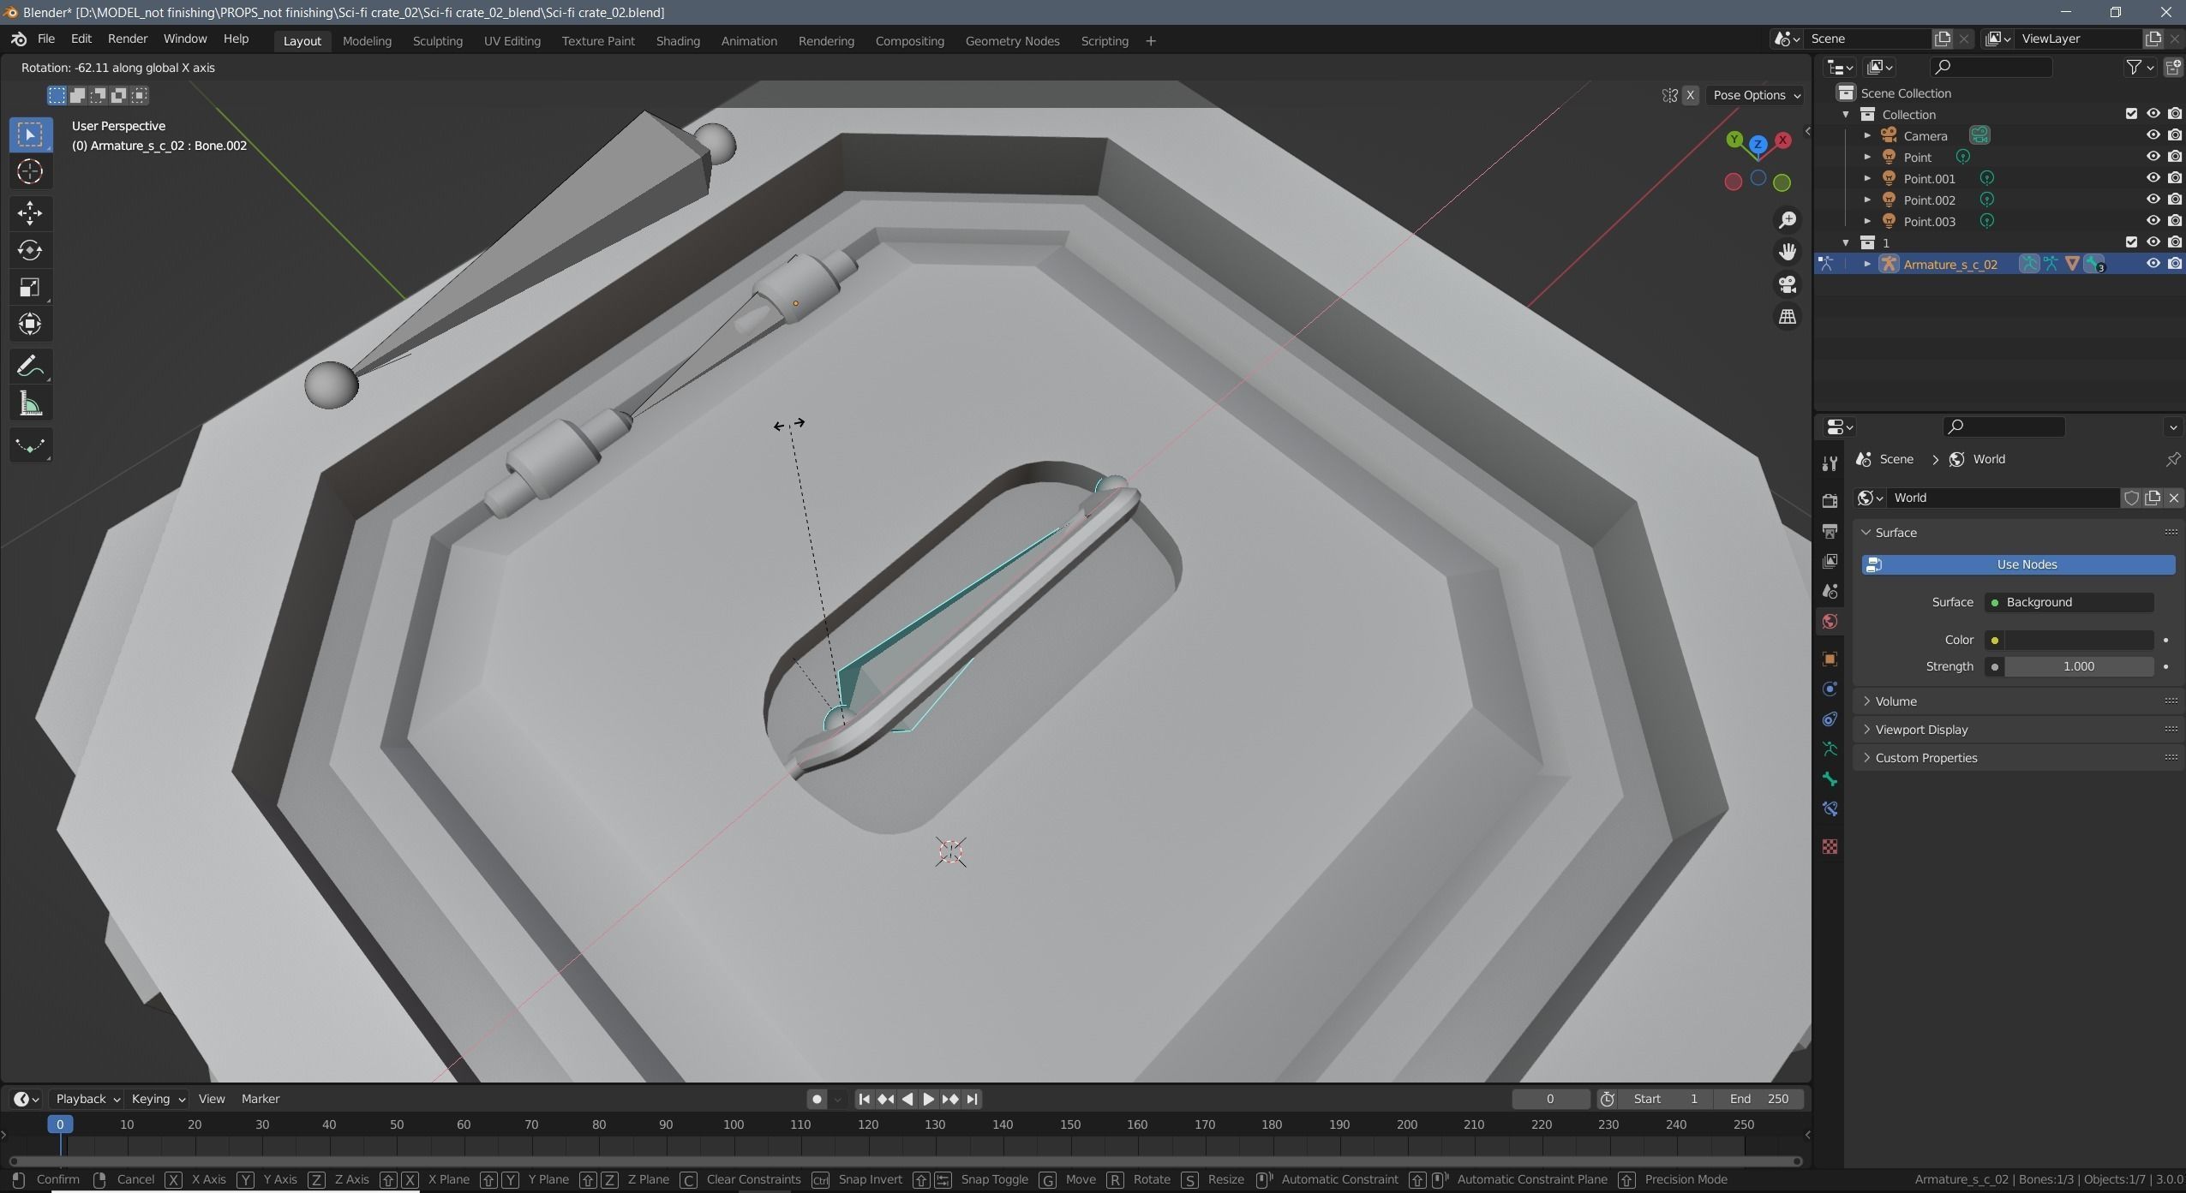Click the Surface Background shader field
Screen dimensions: 2186x1193
point(2069,602)
